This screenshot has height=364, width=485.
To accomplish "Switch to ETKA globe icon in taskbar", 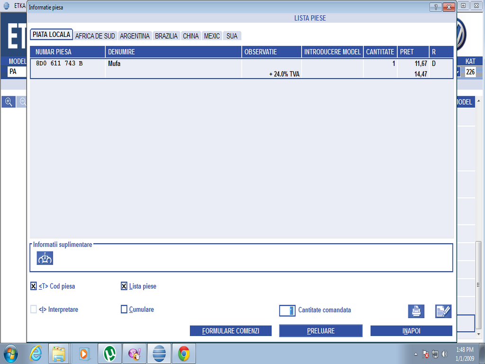I will point(159,354).
